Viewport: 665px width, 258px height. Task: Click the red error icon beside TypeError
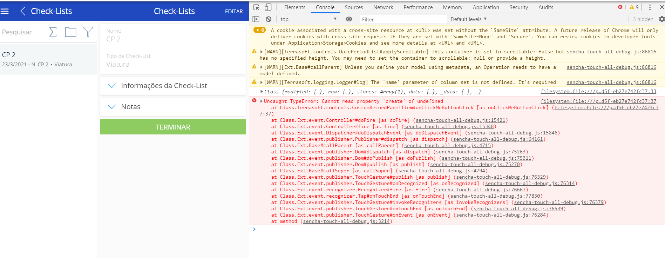254,101
